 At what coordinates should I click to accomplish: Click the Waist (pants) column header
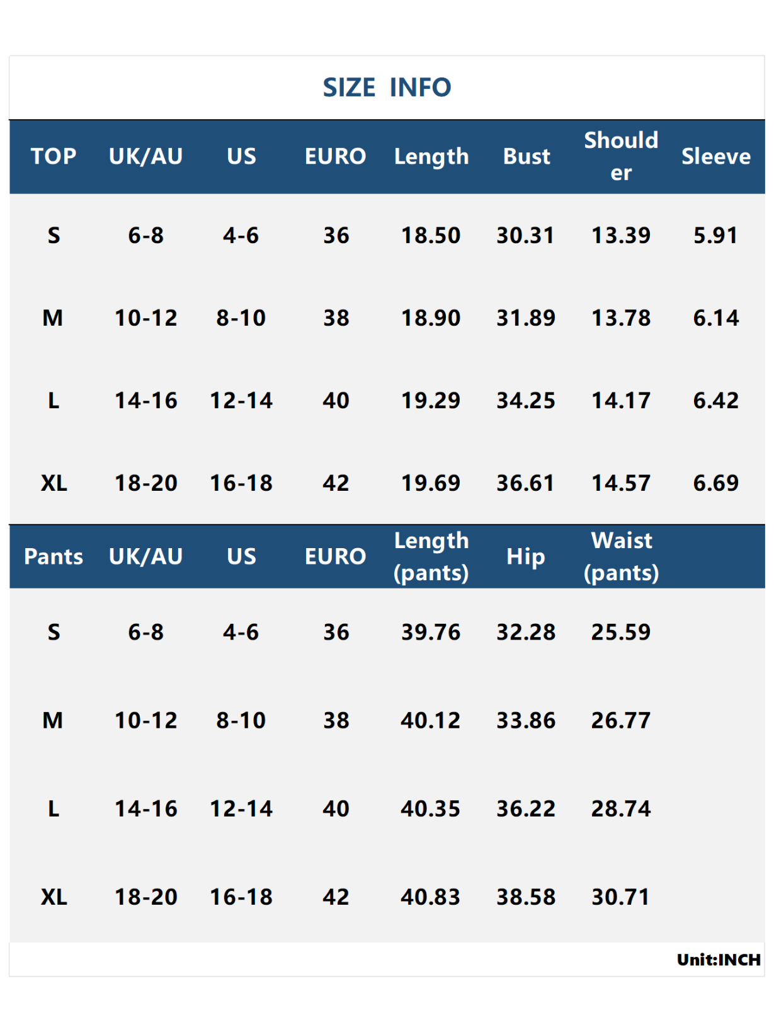[x=621, y=556]
